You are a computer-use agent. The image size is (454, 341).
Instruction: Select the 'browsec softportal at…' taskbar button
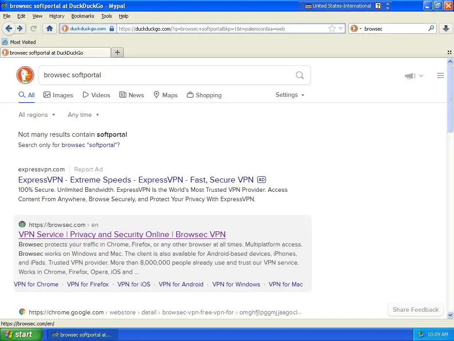[x=82, y=335]
